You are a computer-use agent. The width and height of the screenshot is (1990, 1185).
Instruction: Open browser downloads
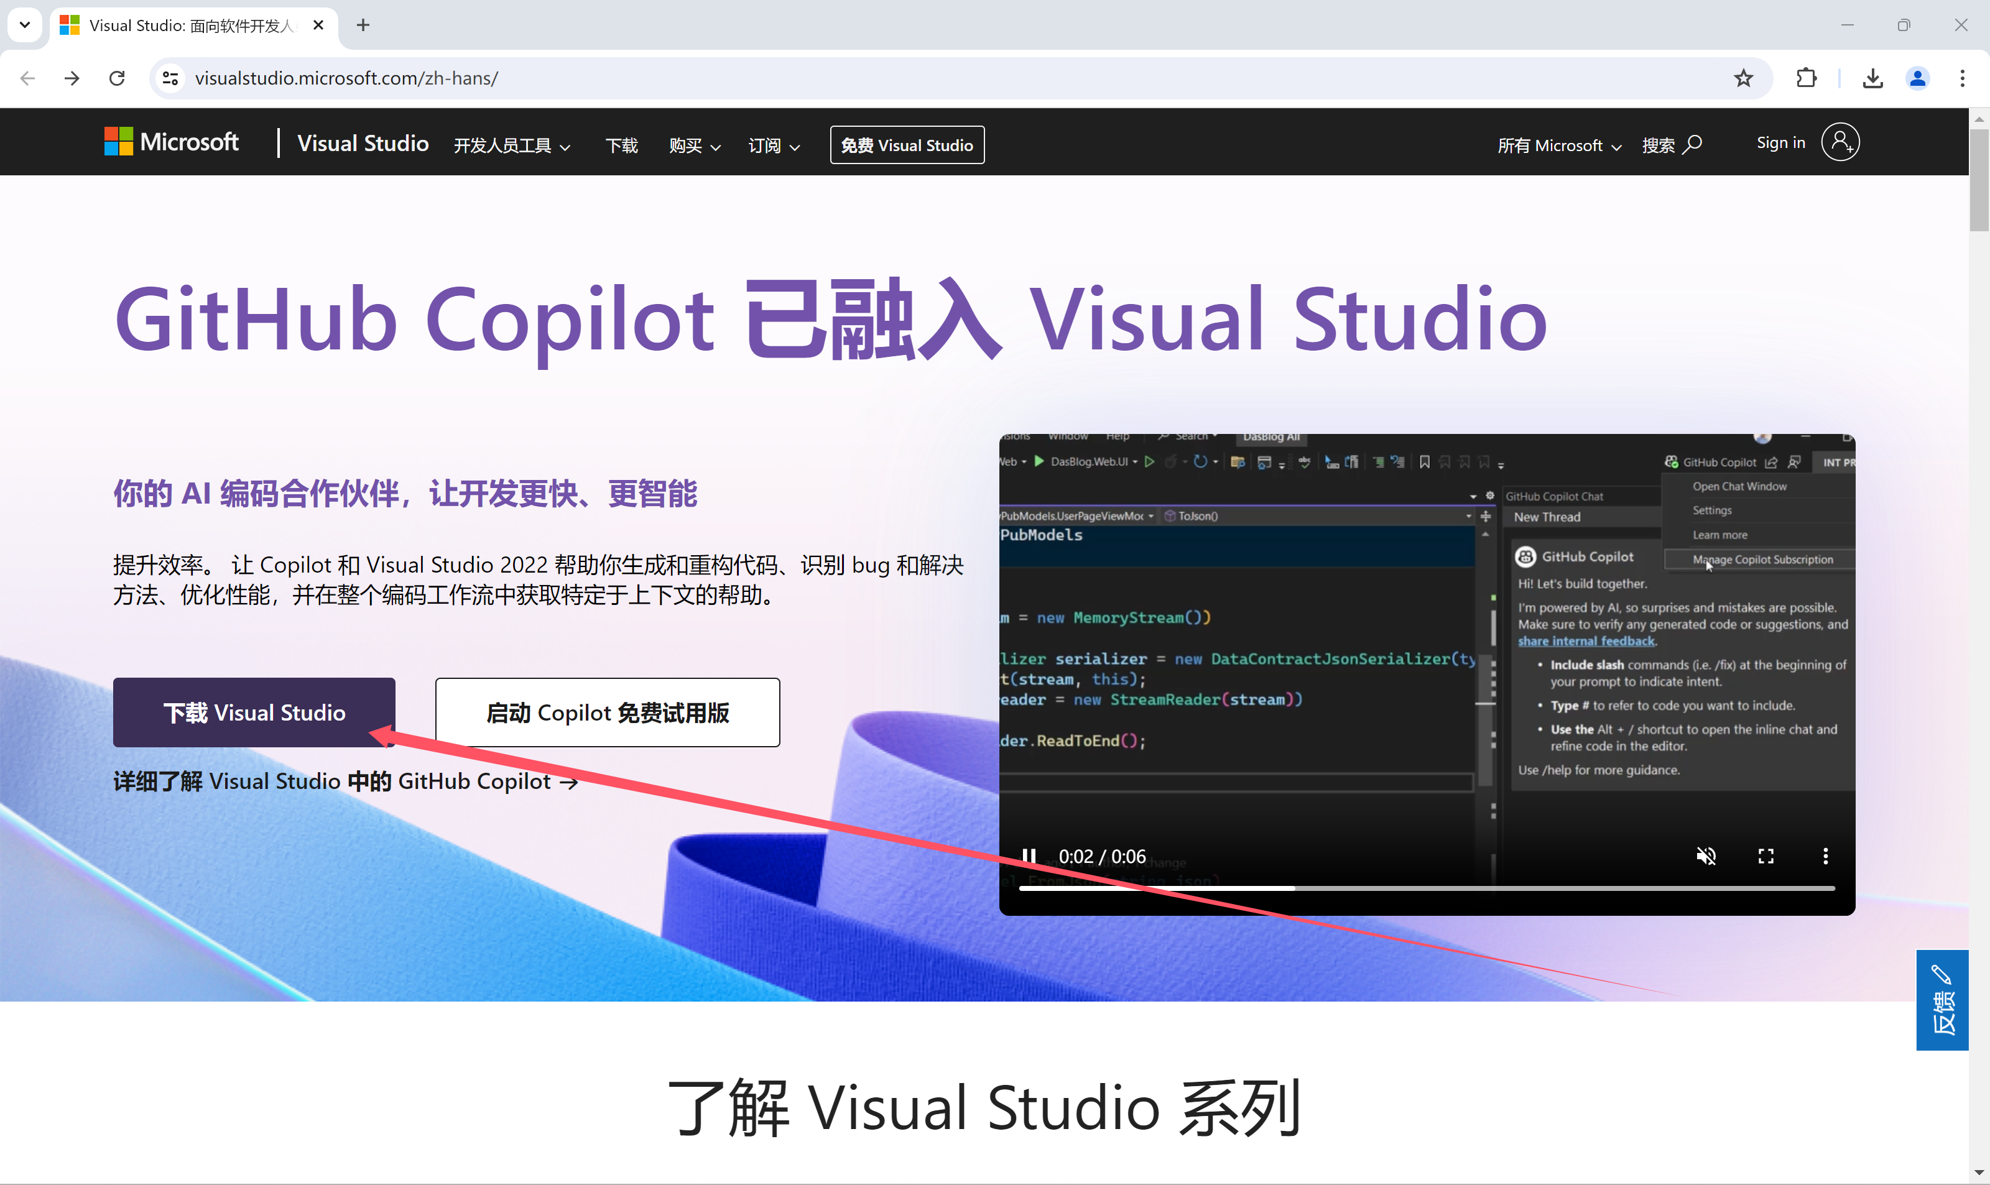tap(1872, 78)
